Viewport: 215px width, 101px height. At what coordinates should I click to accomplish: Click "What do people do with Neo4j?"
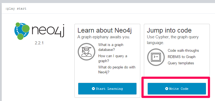[117, 70]
